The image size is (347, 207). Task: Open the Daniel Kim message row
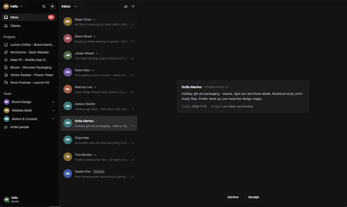99,174
